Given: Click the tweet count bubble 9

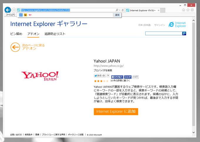Looking at the screenshot, I should (108, 76).
